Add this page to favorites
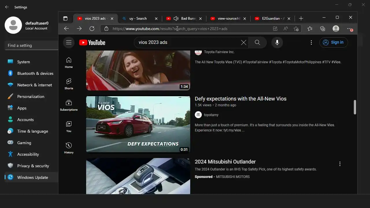 click(x=296, y=29)
